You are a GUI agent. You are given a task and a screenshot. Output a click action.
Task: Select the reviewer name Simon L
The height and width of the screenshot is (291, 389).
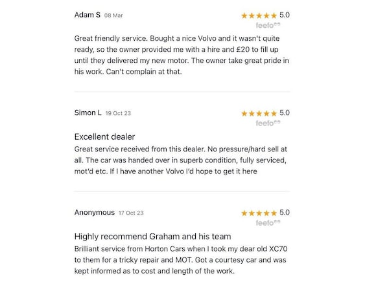(88, 113)
